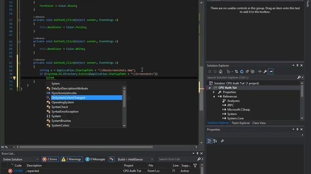Click the lightbulb quick actions icon on line 71

14,78
